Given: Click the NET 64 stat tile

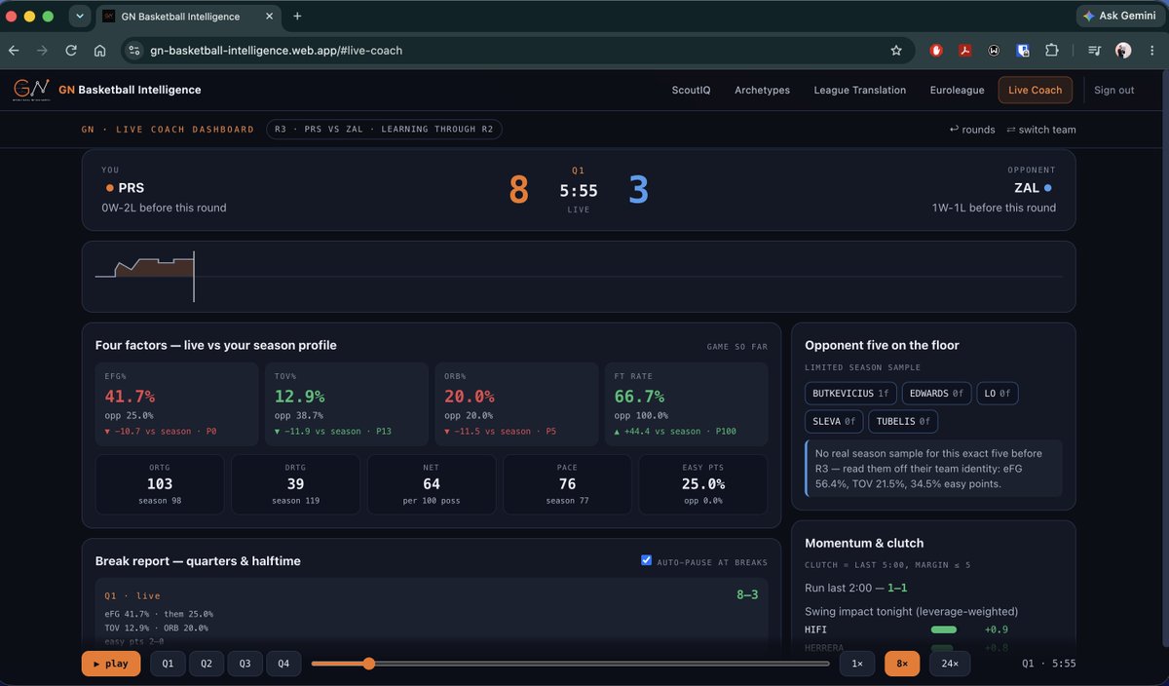Looking at the screenshot, I should point(432,484).
